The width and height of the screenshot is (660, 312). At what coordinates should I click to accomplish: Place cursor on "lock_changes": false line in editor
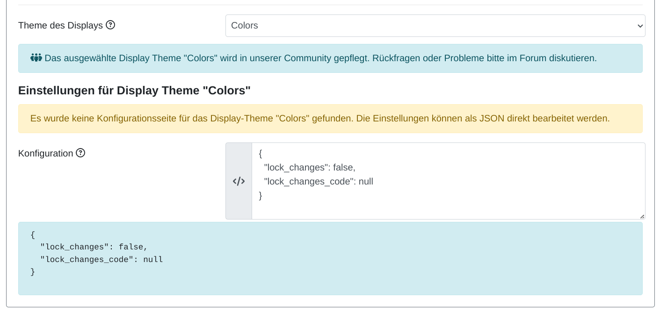tap(310, 167)
